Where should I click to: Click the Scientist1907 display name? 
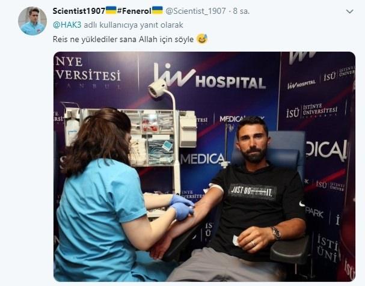(79, 11)
